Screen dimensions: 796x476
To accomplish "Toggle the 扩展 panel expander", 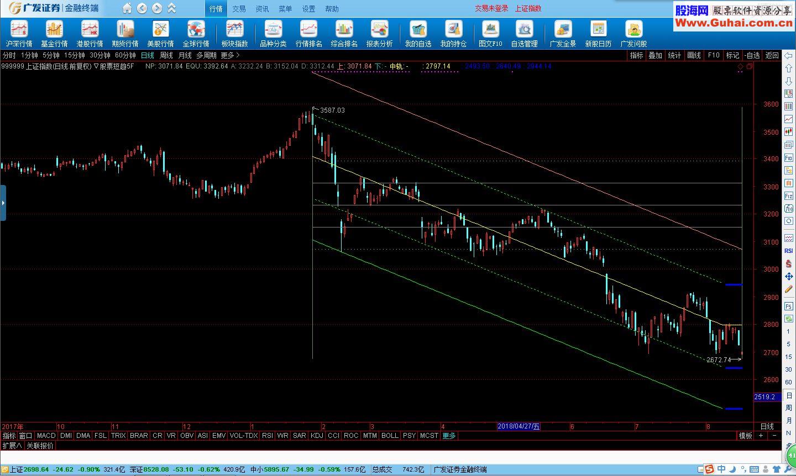I will [x=12, y=446].
